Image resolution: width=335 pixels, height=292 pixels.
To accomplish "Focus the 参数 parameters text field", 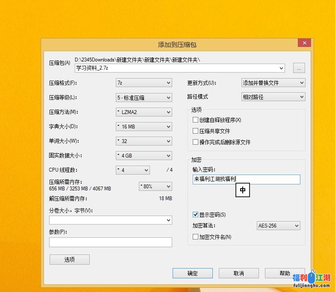I will (x=110, y=242).
